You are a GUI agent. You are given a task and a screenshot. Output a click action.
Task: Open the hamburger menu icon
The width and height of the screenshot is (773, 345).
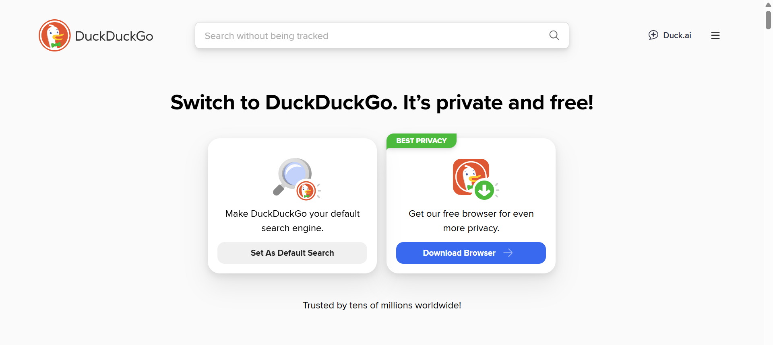pos(715,35)
